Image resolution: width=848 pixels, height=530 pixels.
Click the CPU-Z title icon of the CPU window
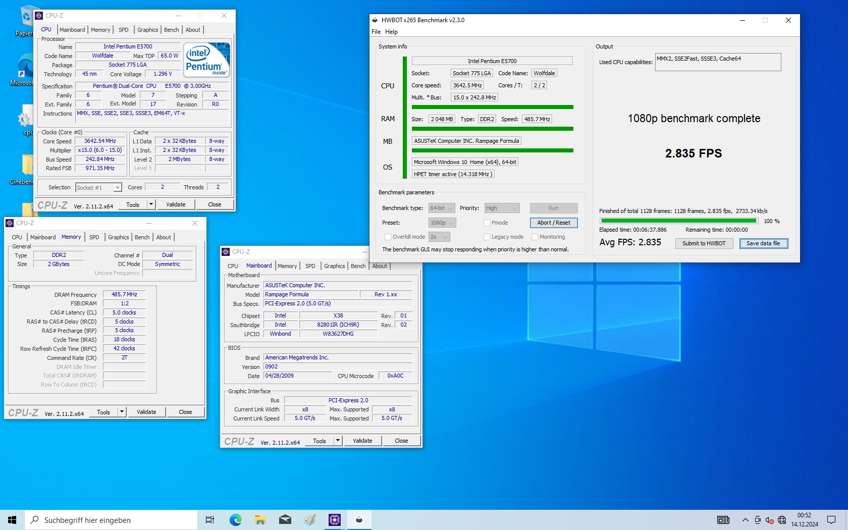(x=39, y=16)
